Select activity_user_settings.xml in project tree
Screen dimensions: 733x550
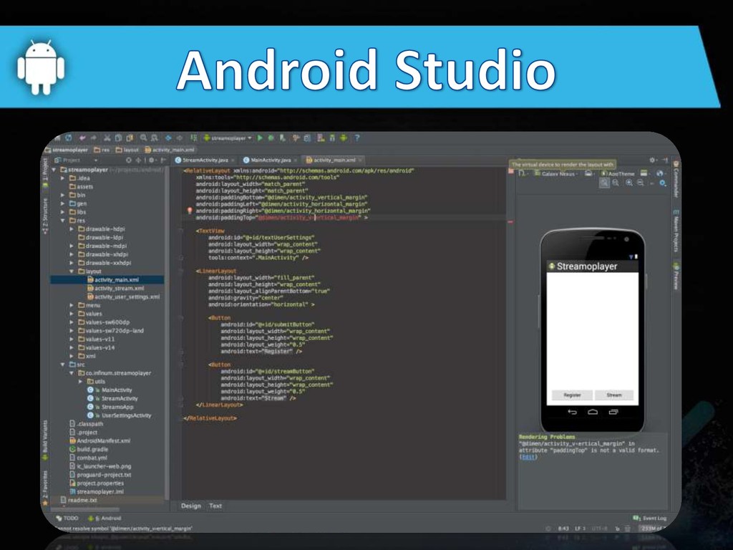coord(123,296)
